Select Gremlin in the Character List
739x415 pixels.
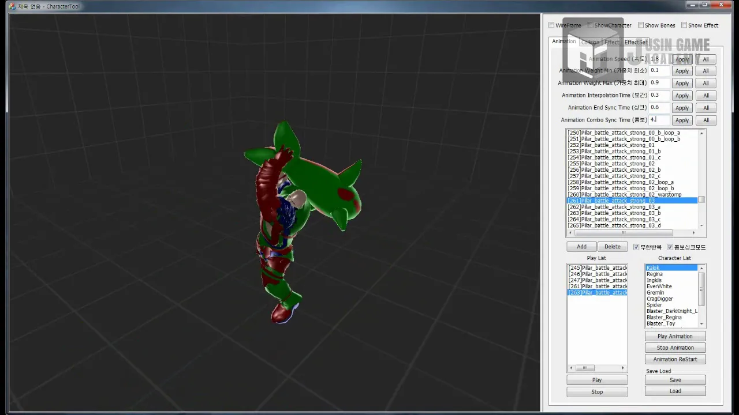[671, 293]
